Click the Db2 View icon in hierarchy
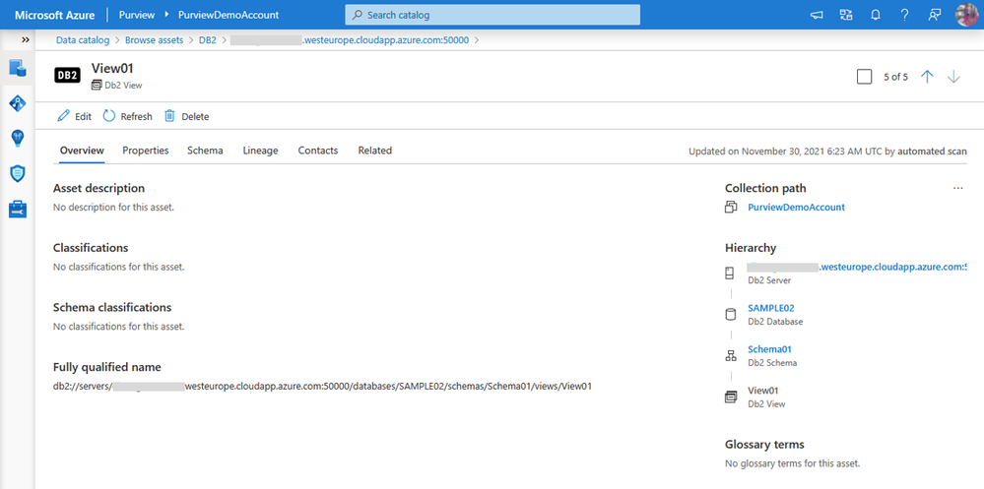Viewport: 984px width, 489px height. click(x=731, y=397)
